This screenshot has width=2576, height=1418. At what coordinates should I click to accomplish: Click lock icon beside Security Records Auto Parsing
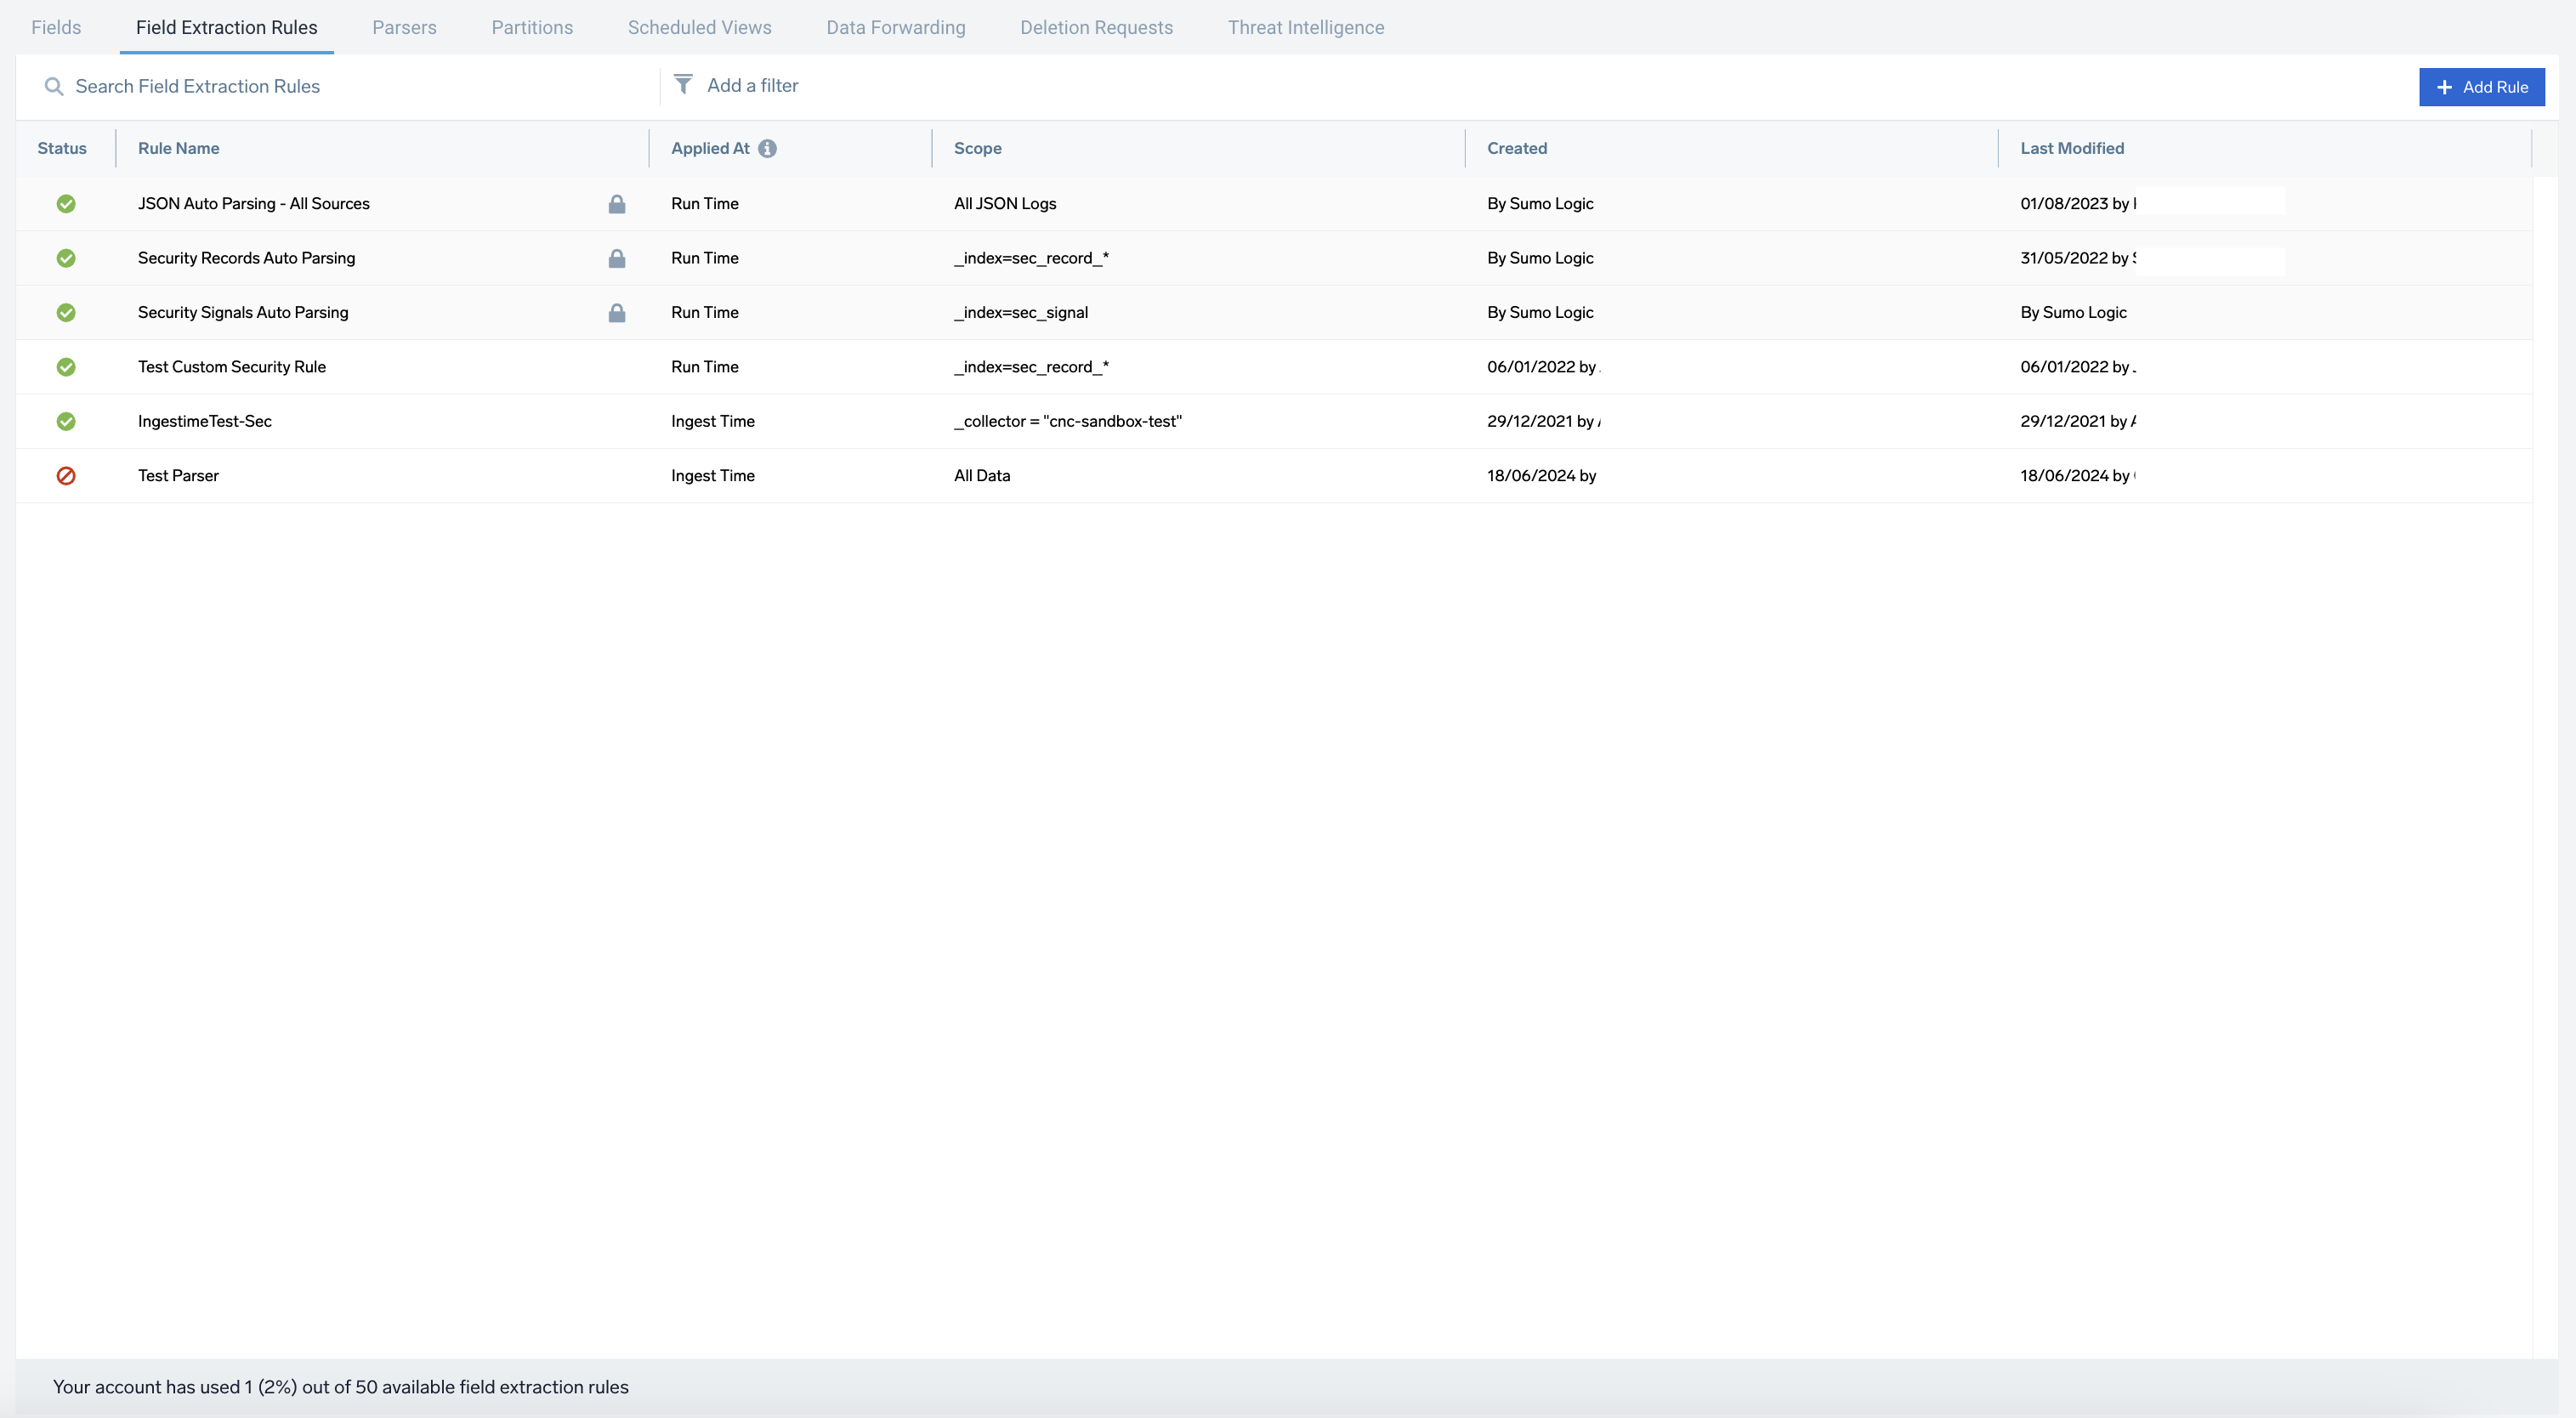pyautogui.click(x=617, y=259)
